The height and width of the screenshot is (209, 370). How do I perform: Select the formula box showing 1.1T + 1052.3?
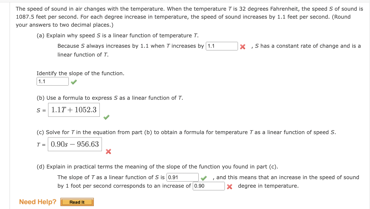(x=74, y=110)
